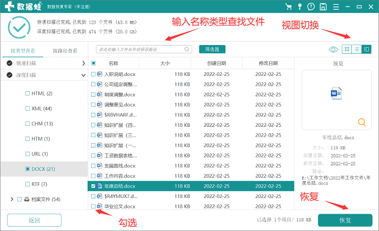Check the HTML (2) type checkbox
379x231 pixels.
tap(28, 93)
